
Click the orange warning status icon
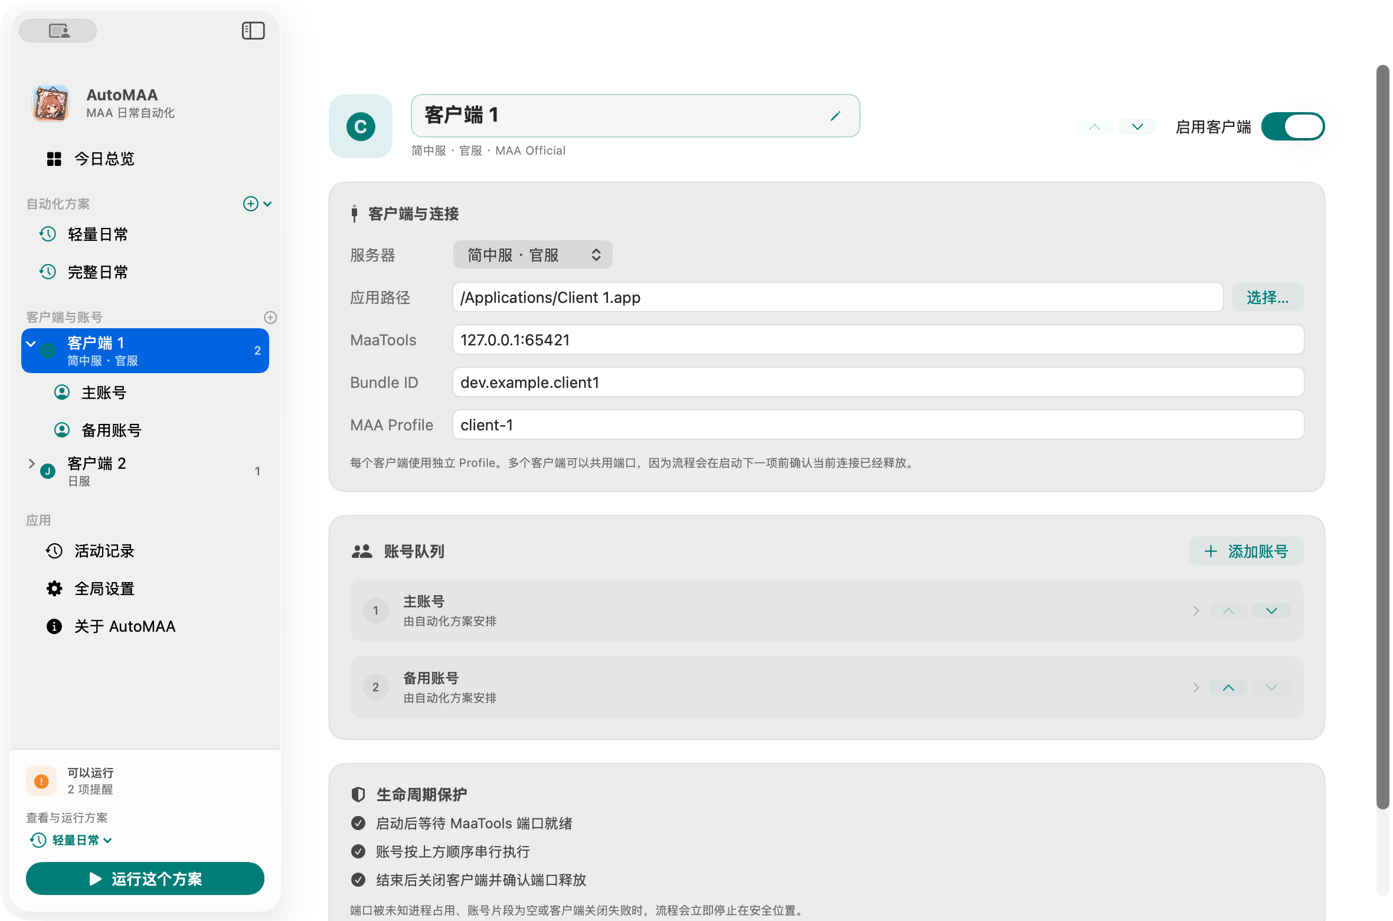click(41, 781)
